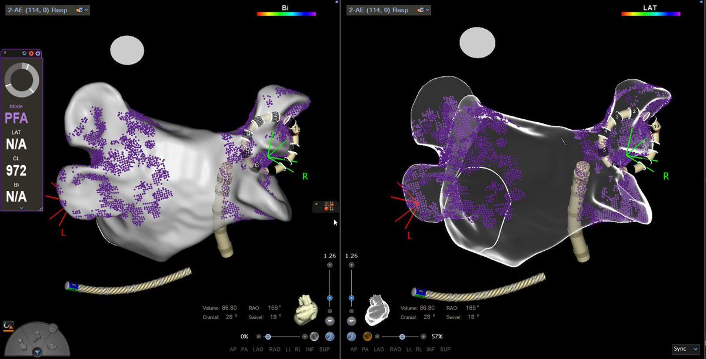This screenshot has height=359, width=706.
Task: Select the AP view in the left pane
Action: pyautogui.click(x=234, y=350)
